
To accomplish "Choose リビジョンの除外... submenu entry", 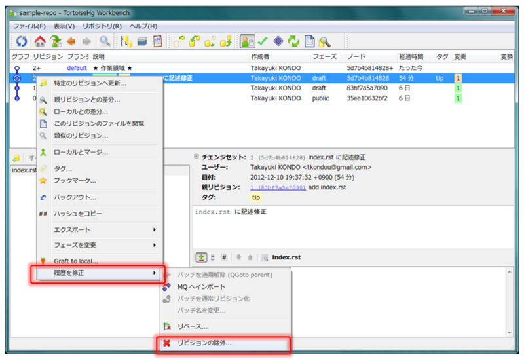I will [225, 343].
